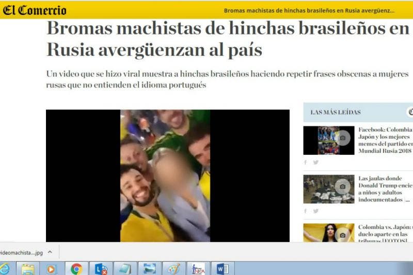This screenshot has width=413, height=275.
Task: Expand options for downloaded videomachista jpg file
Action: (x=50, y=252)
